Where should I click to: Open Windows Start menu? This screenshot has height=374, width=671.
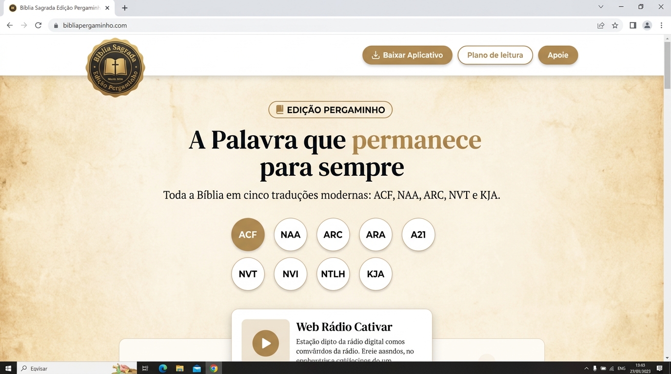pos(8,368)
